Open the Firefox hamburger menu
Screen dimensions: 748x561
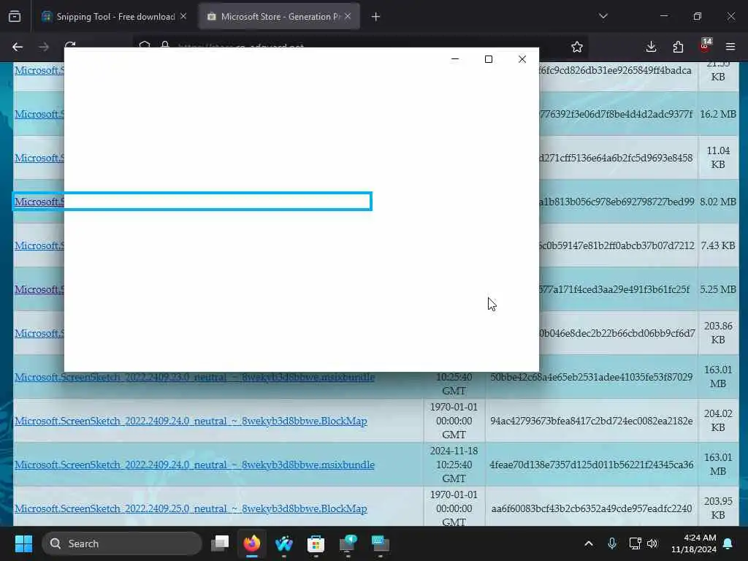(x=730, y=47)
